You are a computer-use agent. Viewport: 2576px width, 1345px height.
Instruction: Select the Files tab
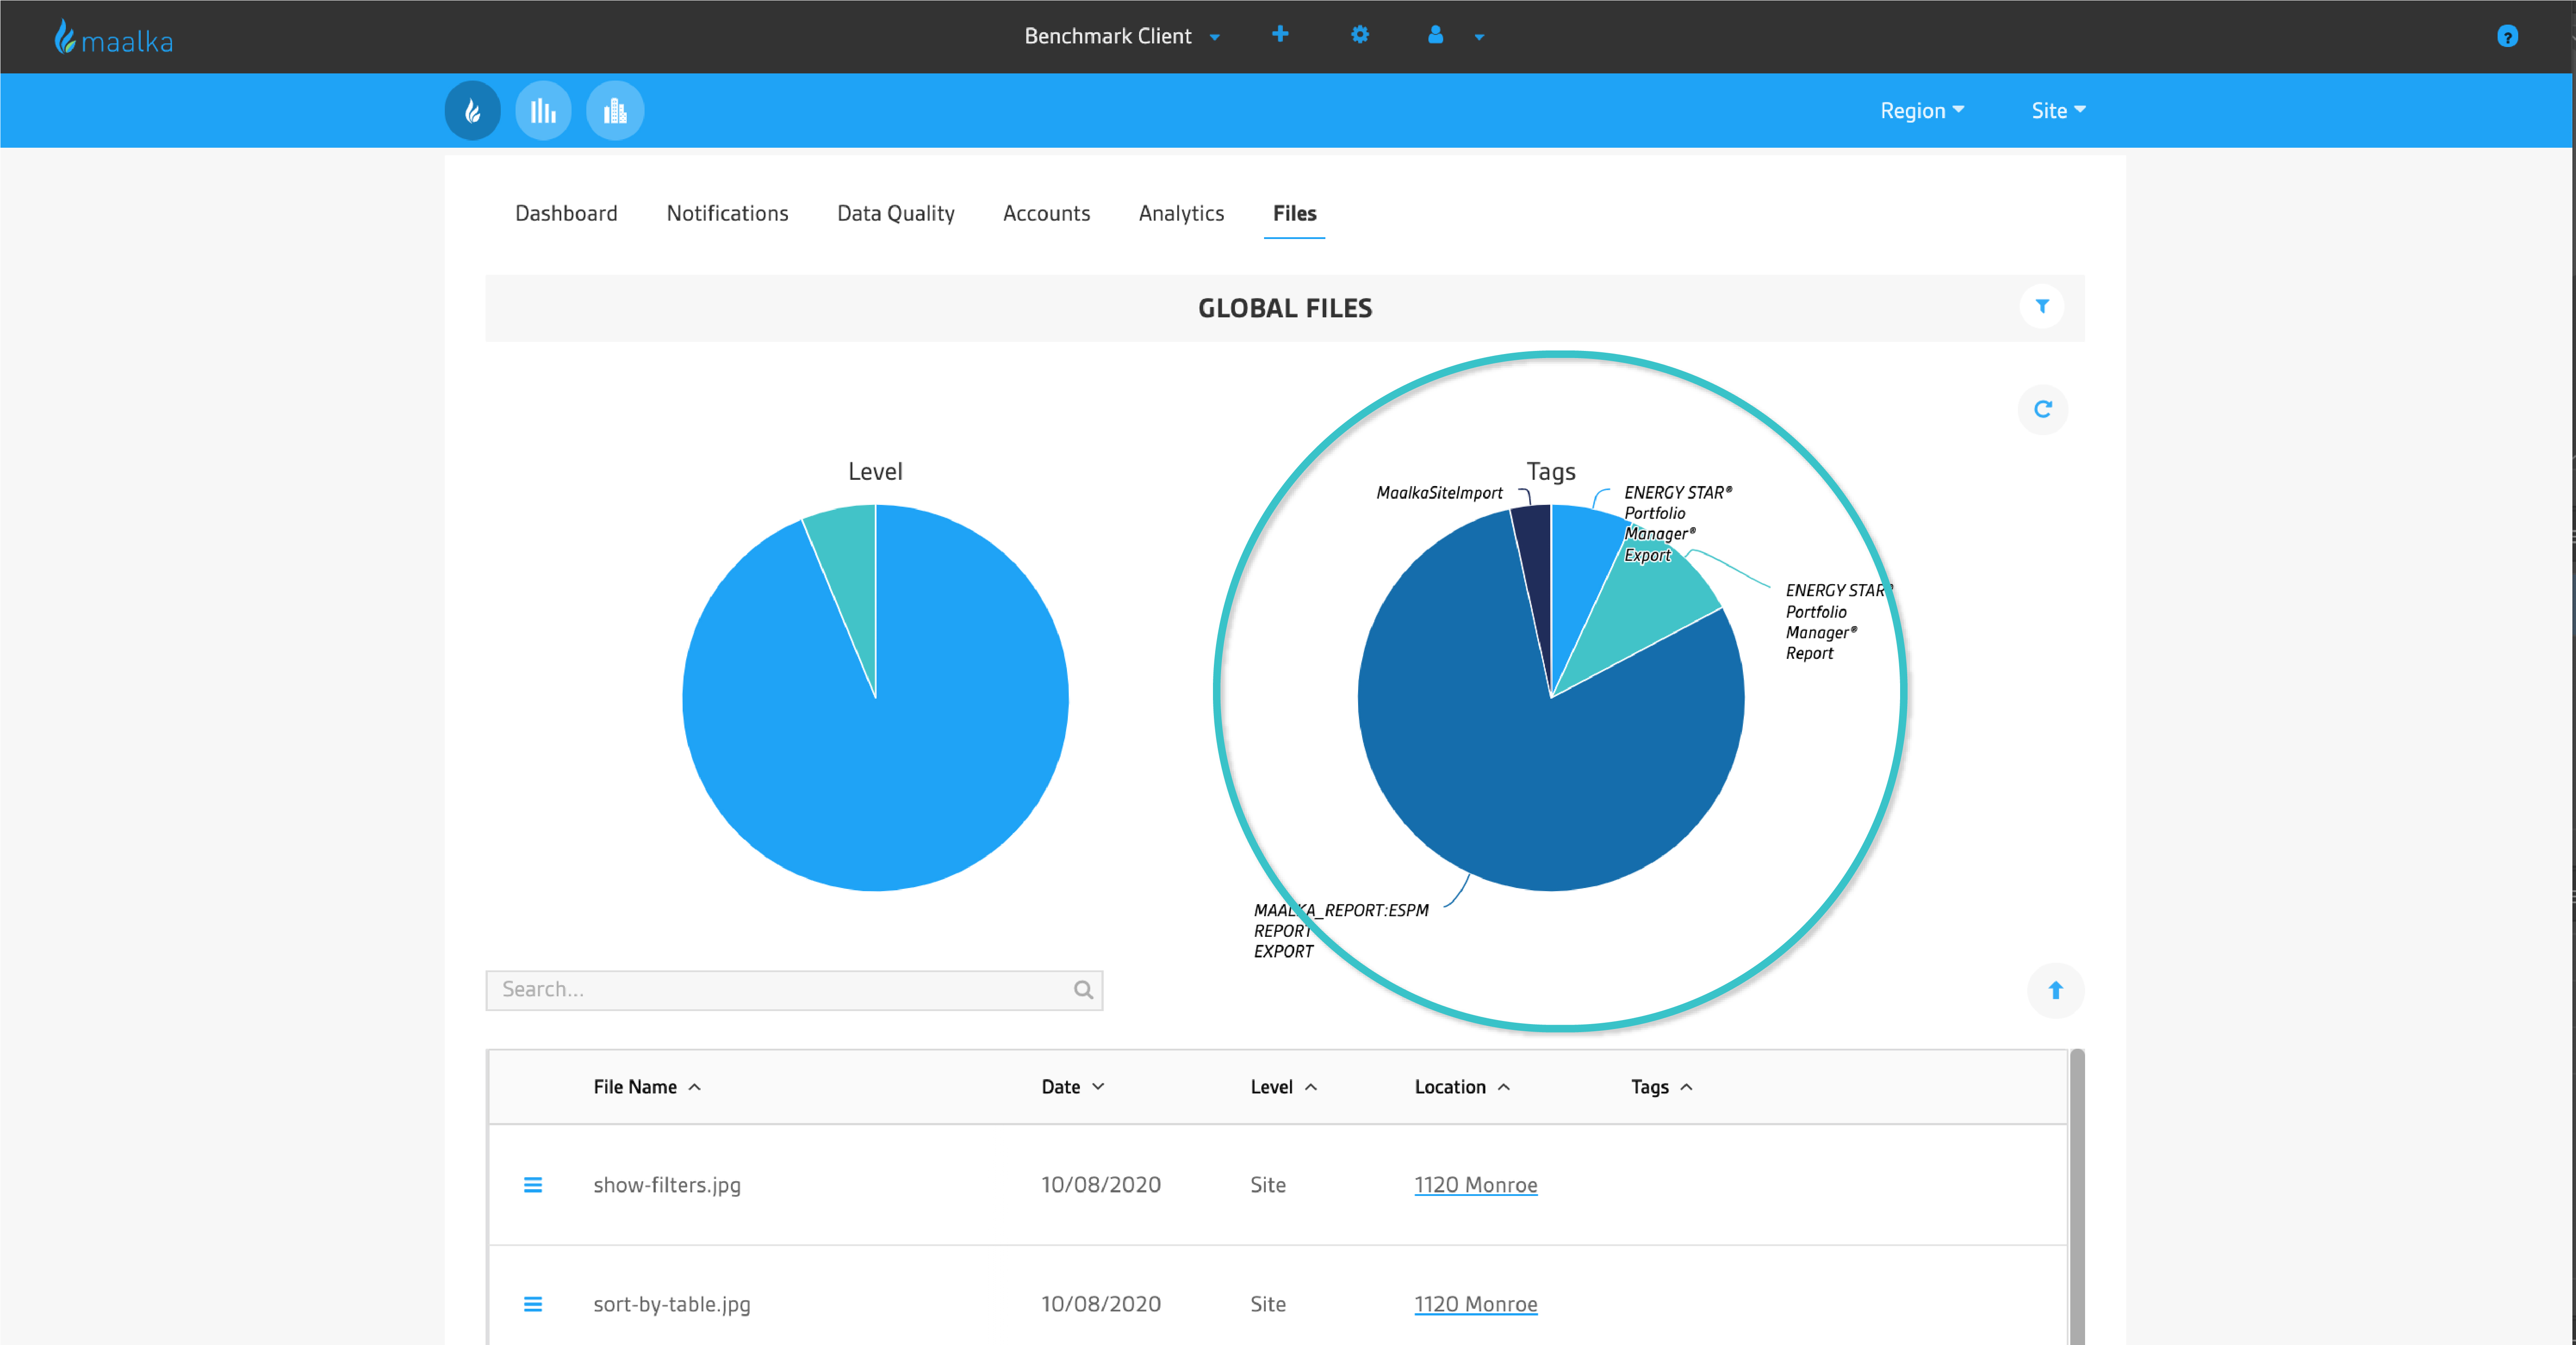[x=1294, y=213]
